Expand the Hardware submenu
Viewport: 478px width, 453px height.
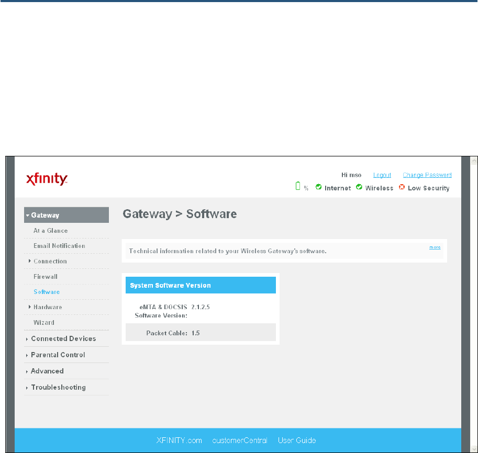(48, 307)
